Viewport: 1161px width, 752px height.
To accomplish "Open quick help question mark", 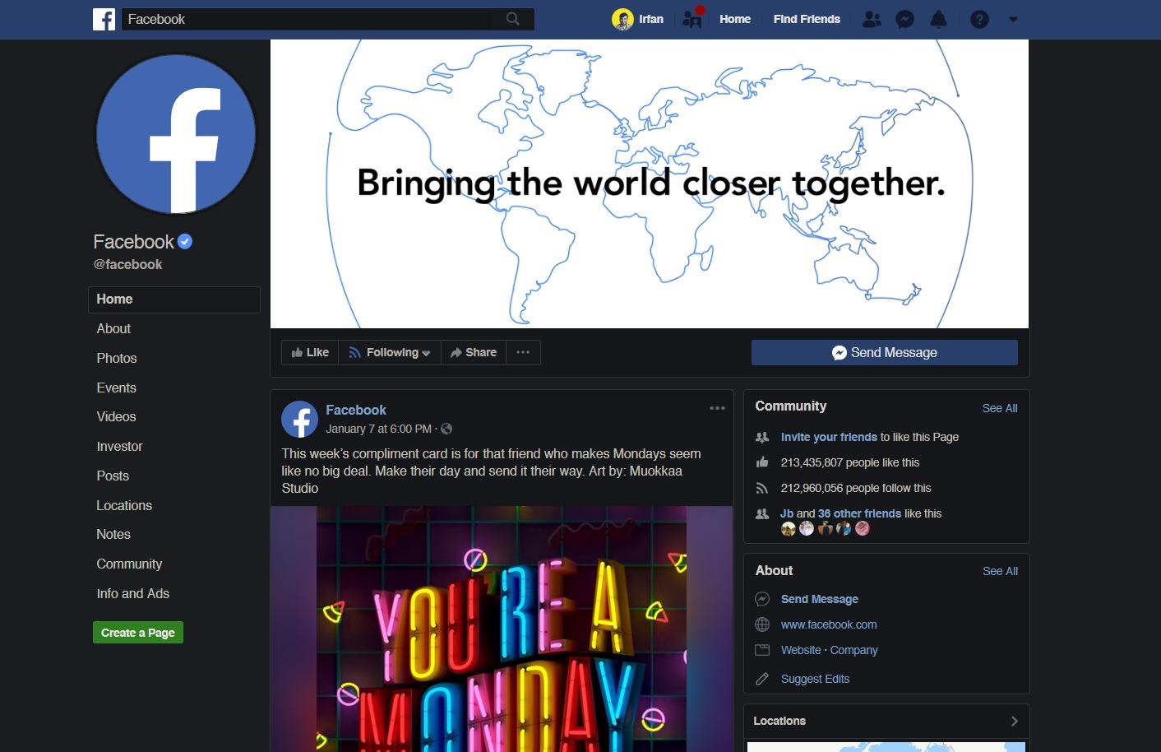I will (x=979, y=19).
